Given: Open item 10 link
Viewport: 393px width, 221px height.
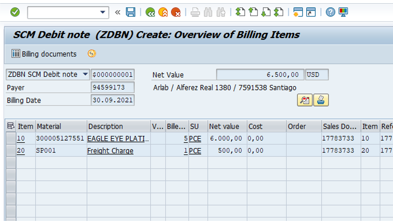Looking at the screenshot, I should coord(21,139).
